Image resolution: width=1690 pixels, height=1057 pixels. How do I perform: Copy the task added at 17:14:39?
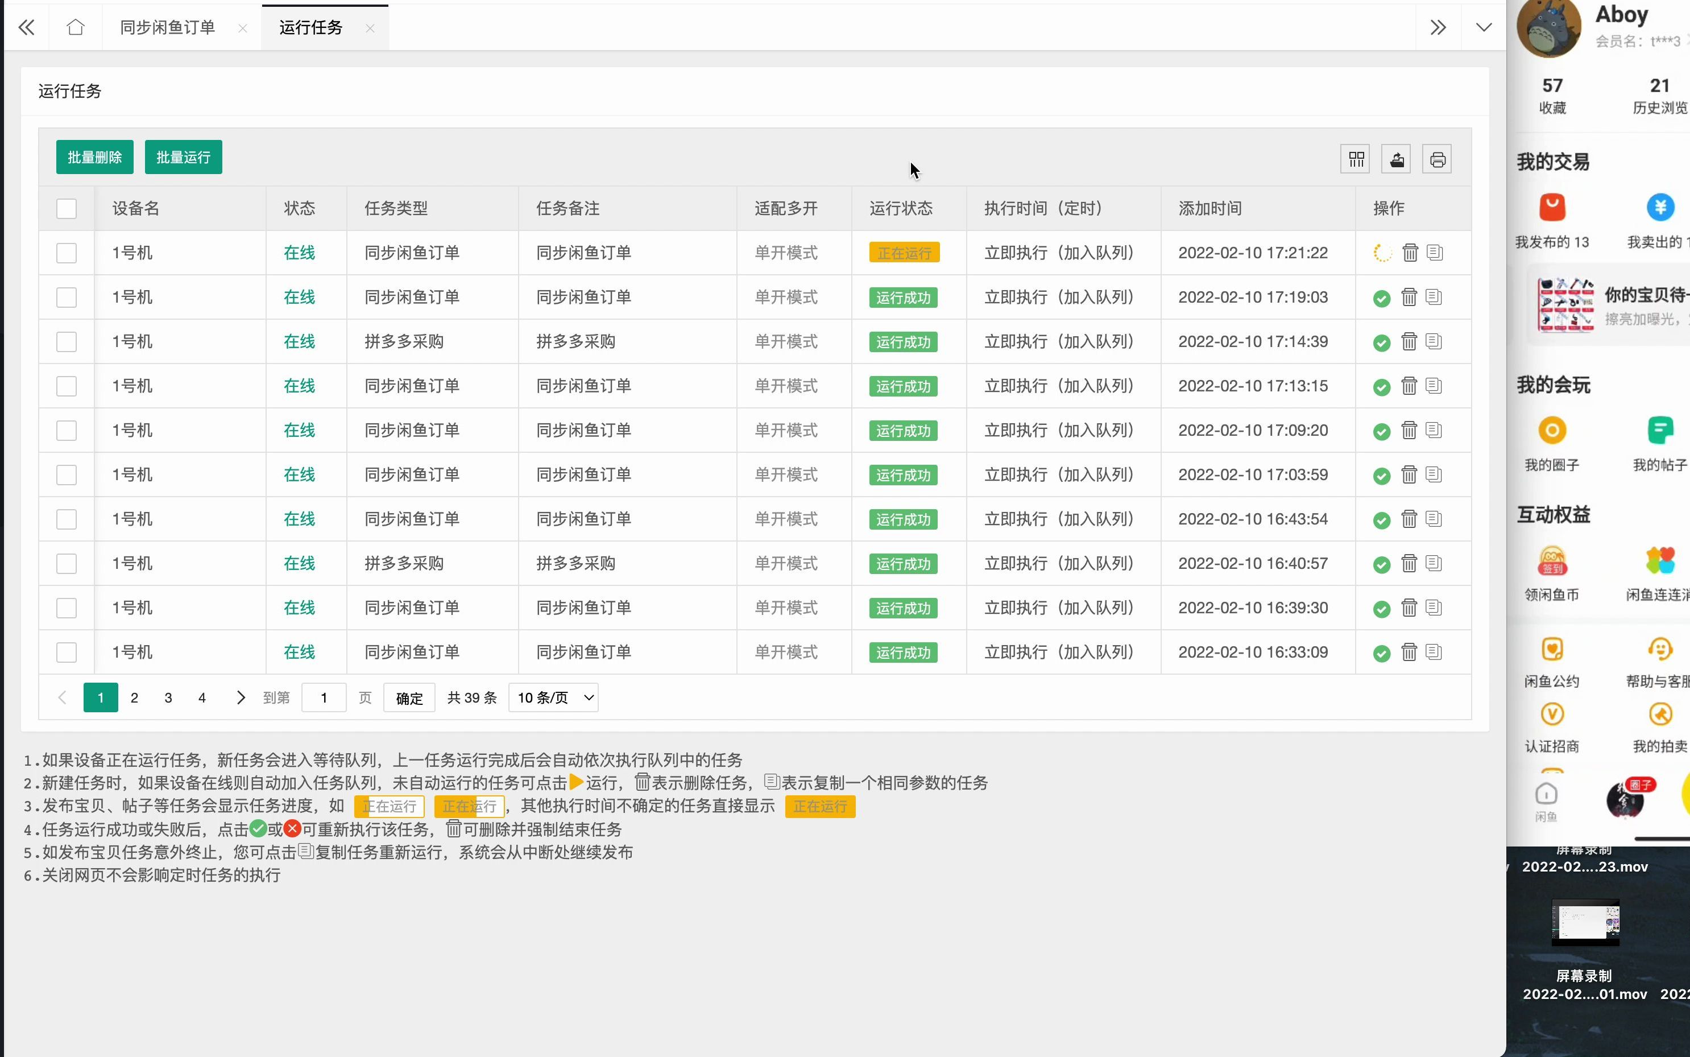(1434, 341)
